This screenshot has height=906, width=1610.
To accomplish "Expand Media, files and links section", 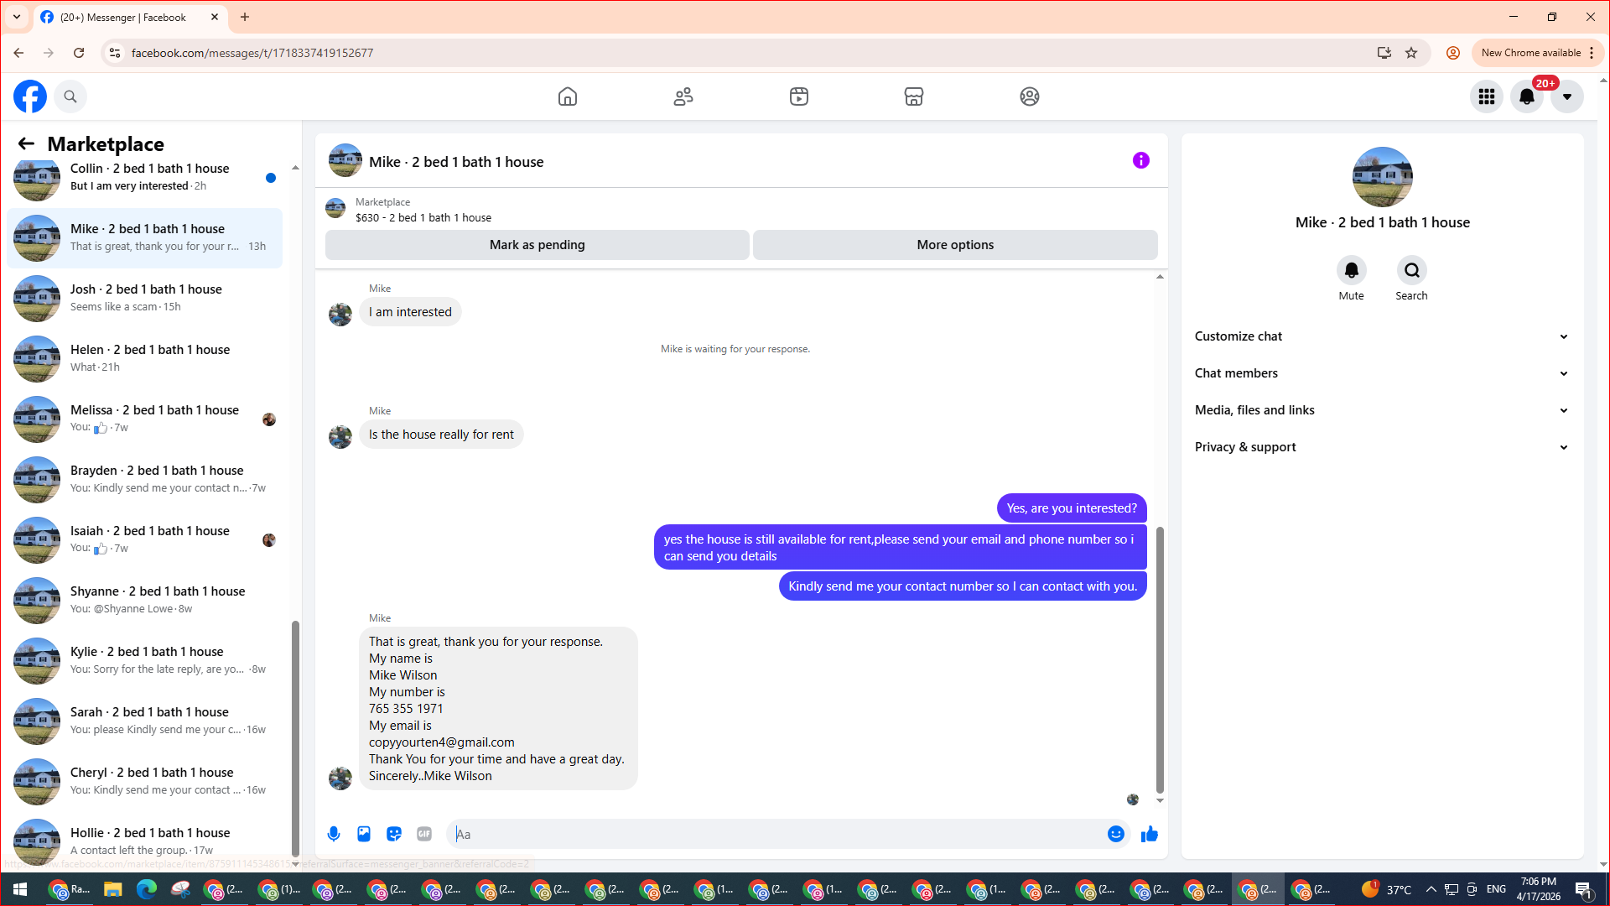I will [1381, 410].
